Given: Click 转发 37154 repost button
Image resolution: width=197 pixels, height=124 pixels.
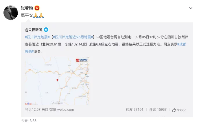Looking at the screenshot, I should 135,110.
